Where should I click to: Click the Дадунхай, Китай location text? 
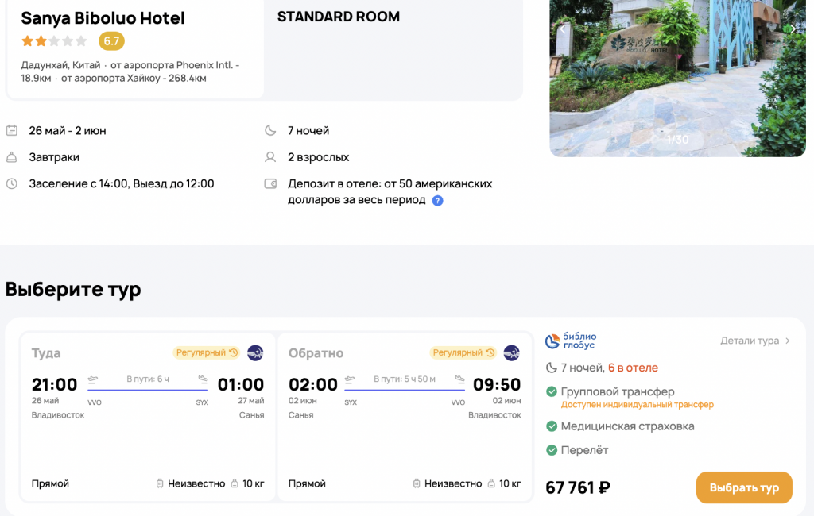click(x=60, y=65)
